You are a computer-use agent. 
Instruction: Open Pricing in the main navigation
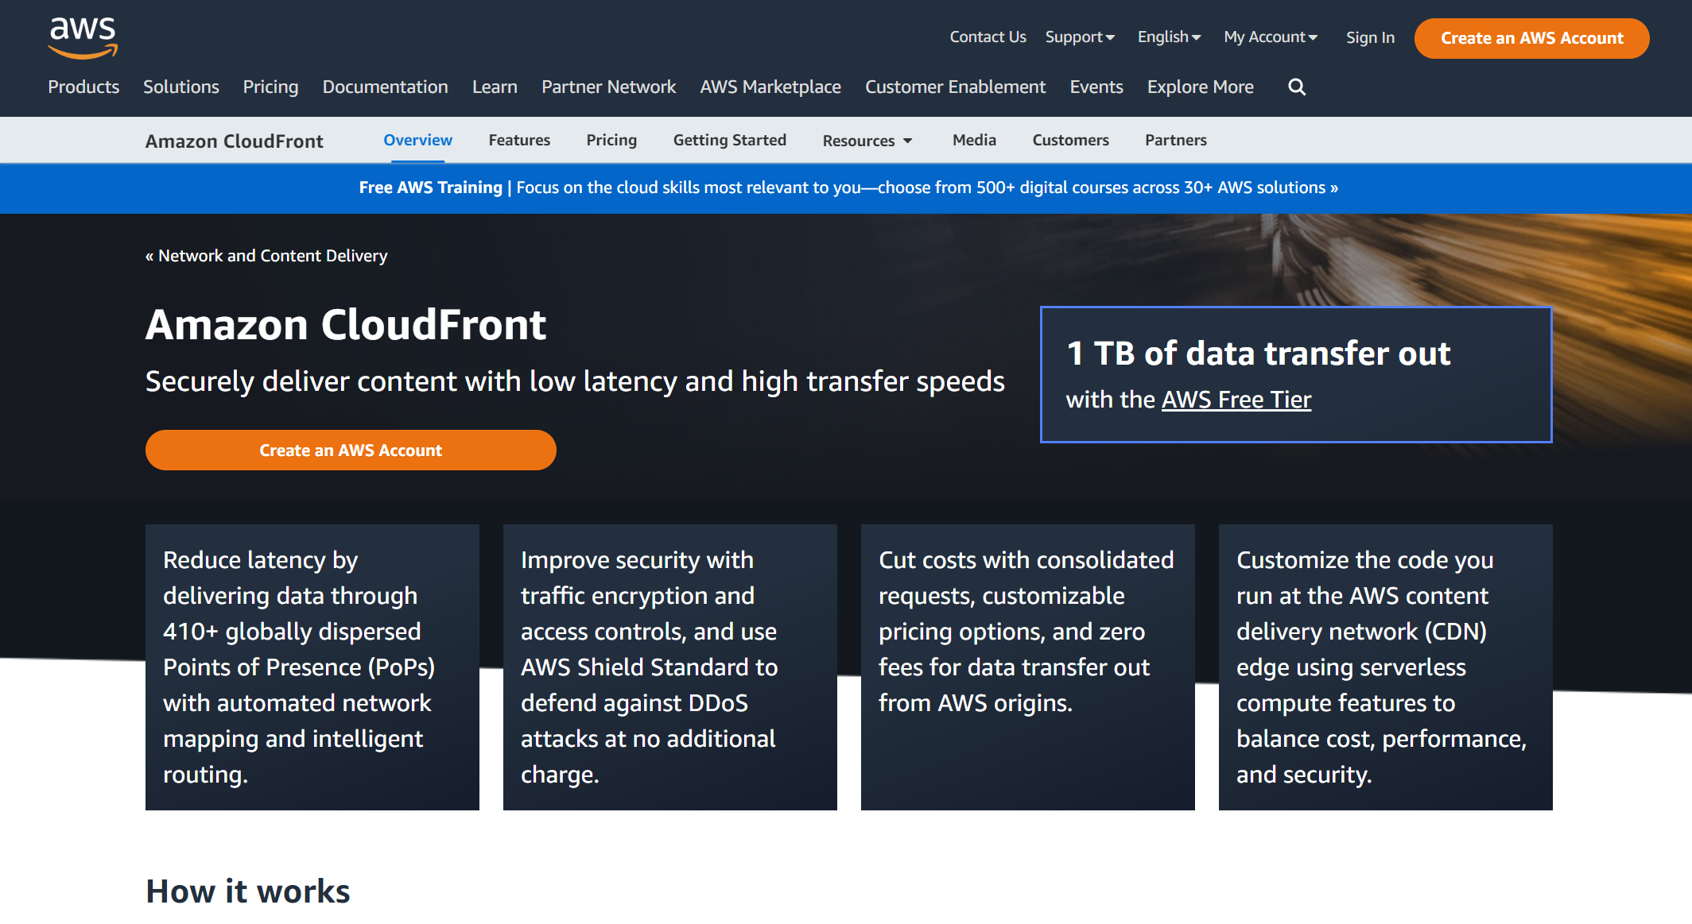[270, 87]
